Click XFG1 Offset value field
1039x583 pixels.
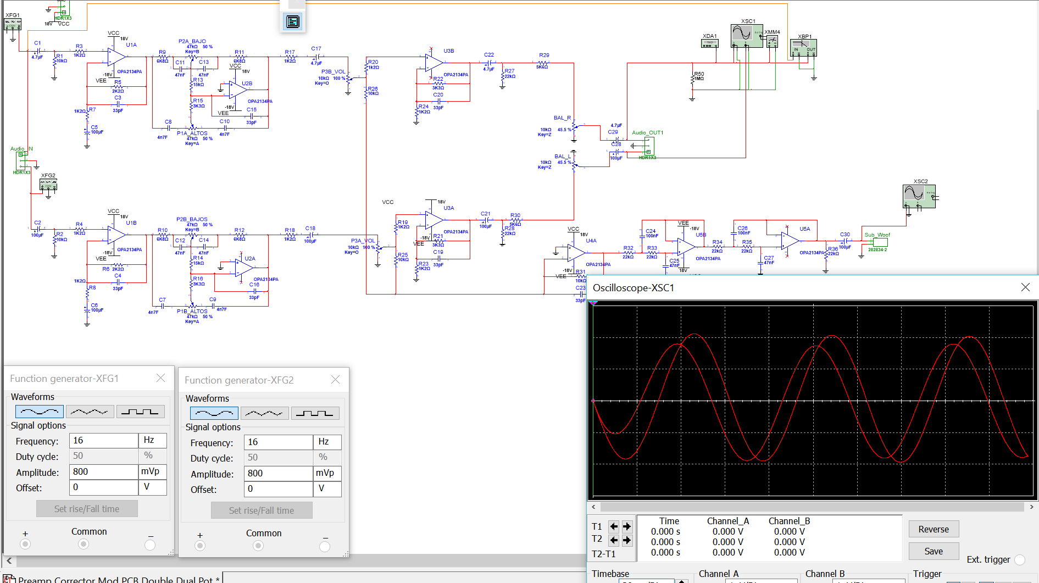pos(104,487)
